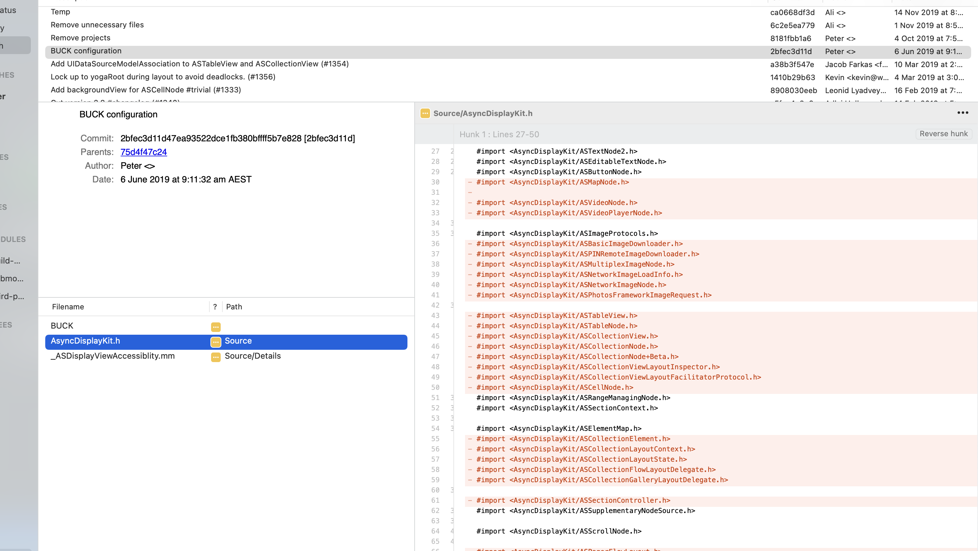This screenshot has width=978, height=551.
Task: Select the BUCK file in the file list
Action: (62, 326)
